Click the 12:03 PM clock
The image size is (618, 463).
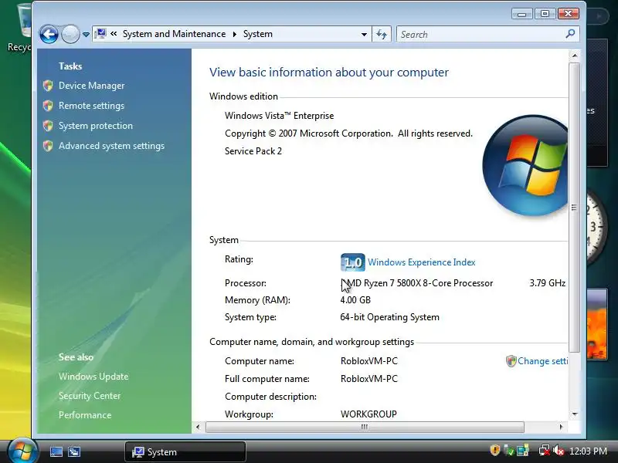pyautogui.click(x=588, y=451)
